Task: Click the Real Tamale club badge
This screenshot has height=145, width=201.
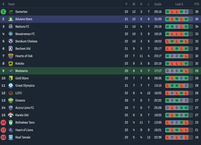Action: click(11, 138)
